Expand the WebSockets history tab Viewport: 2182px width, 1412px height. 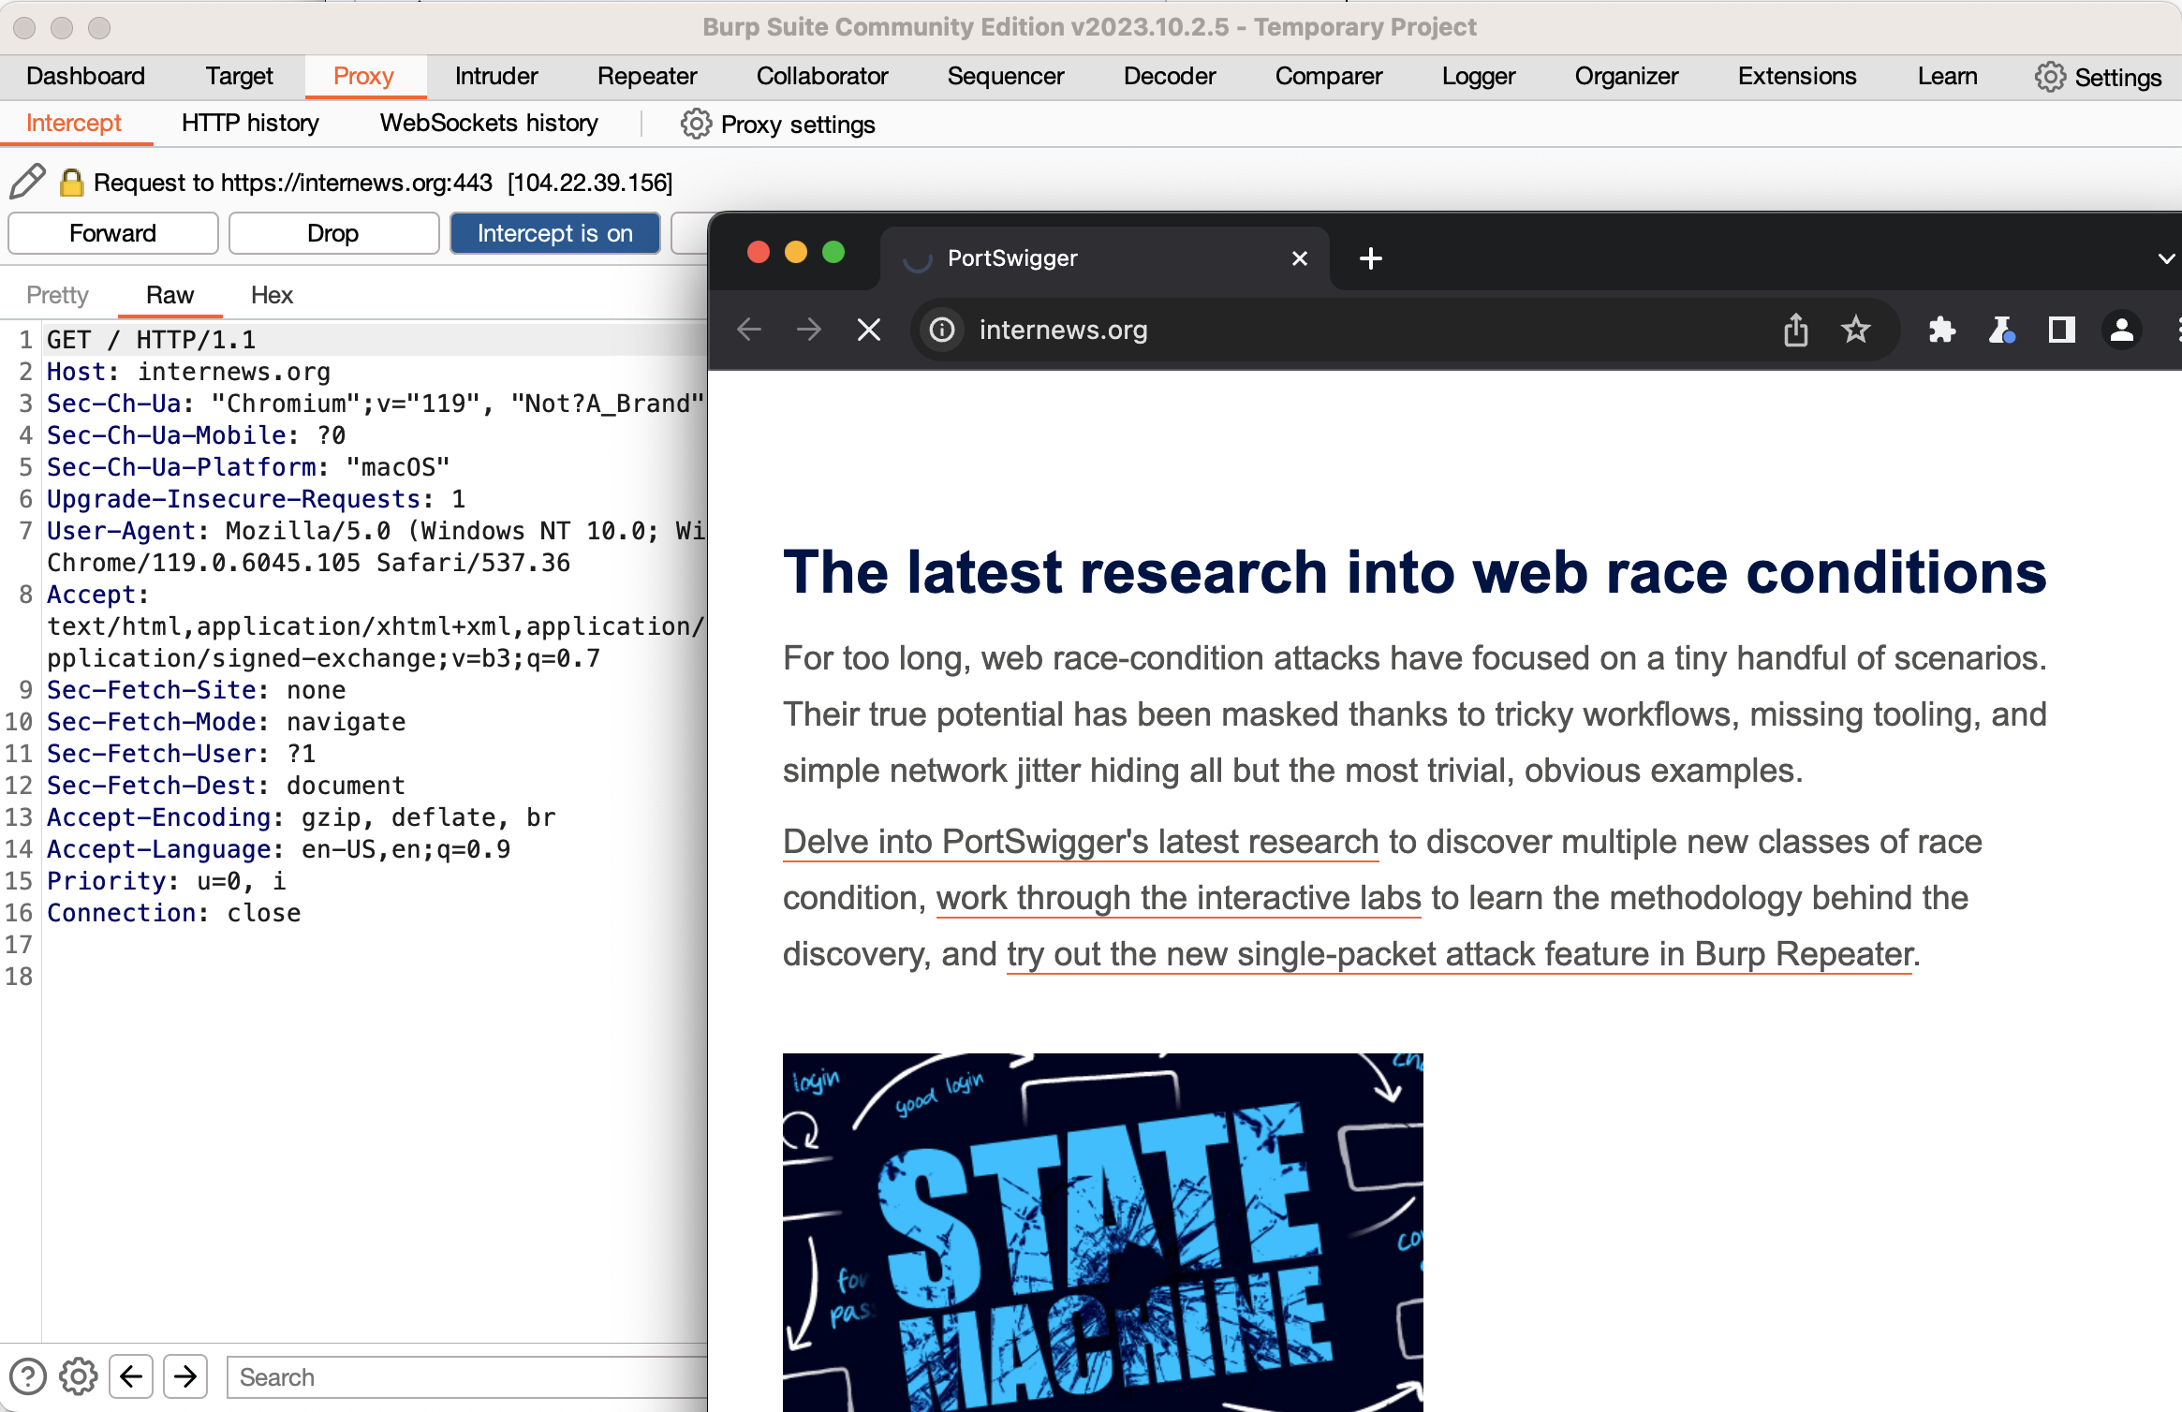click(488, 123)
